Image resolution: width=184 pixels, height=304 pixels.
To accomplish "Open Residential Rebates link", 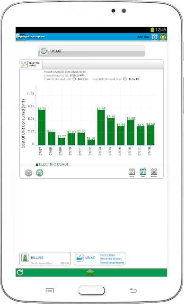I will pyautogui.click(x=111, y=259).
